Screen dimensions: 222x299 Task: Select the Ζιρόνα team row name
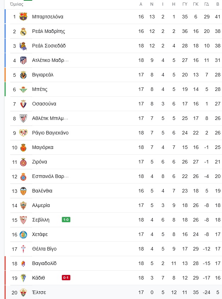(40, 162)
